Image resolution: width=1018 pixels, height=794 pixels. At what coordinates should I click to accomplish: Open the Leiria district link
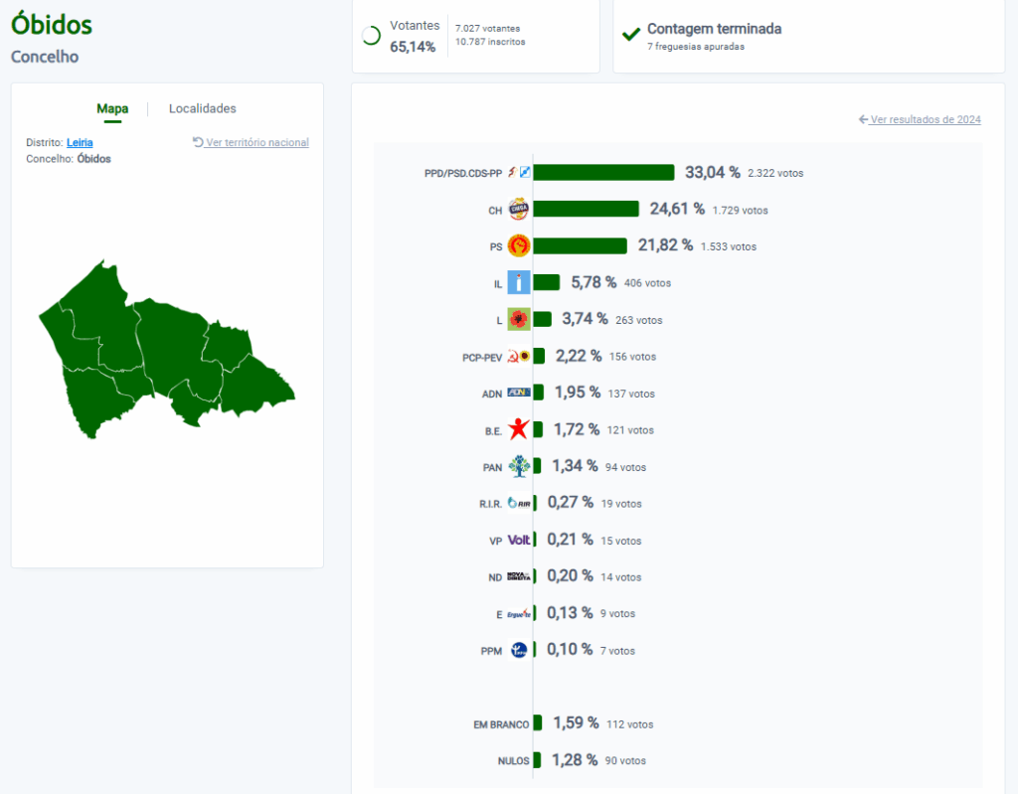click(80, 142)
